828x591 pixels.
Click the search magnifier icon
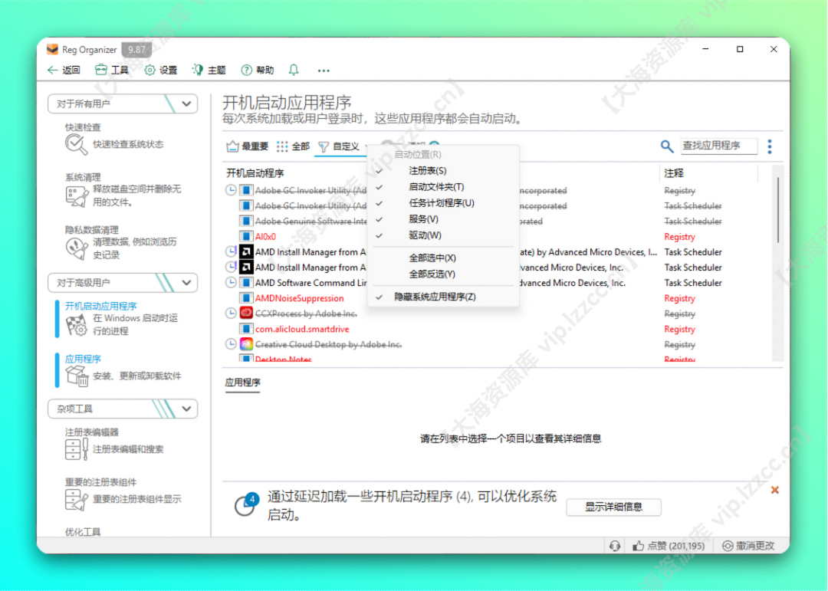pos(666,146)
